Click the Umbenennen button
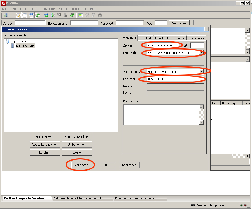The height and width of the screenshot is (209, 252). click(77, 145)
